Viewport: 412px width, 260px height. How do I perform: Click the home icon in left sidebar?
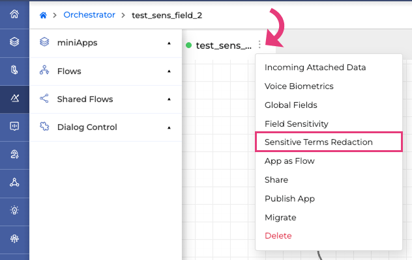click(14, 14)
